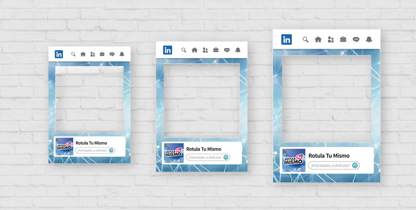Screen dimensions: 416x210
Task: Click the '¡Felicidades, a disfrutar!' field on the smallest frame
Action: [92, 151]
